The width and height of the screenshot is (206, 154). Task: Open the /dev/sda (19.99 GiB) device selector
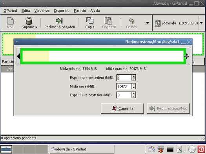tap(179, 23)
